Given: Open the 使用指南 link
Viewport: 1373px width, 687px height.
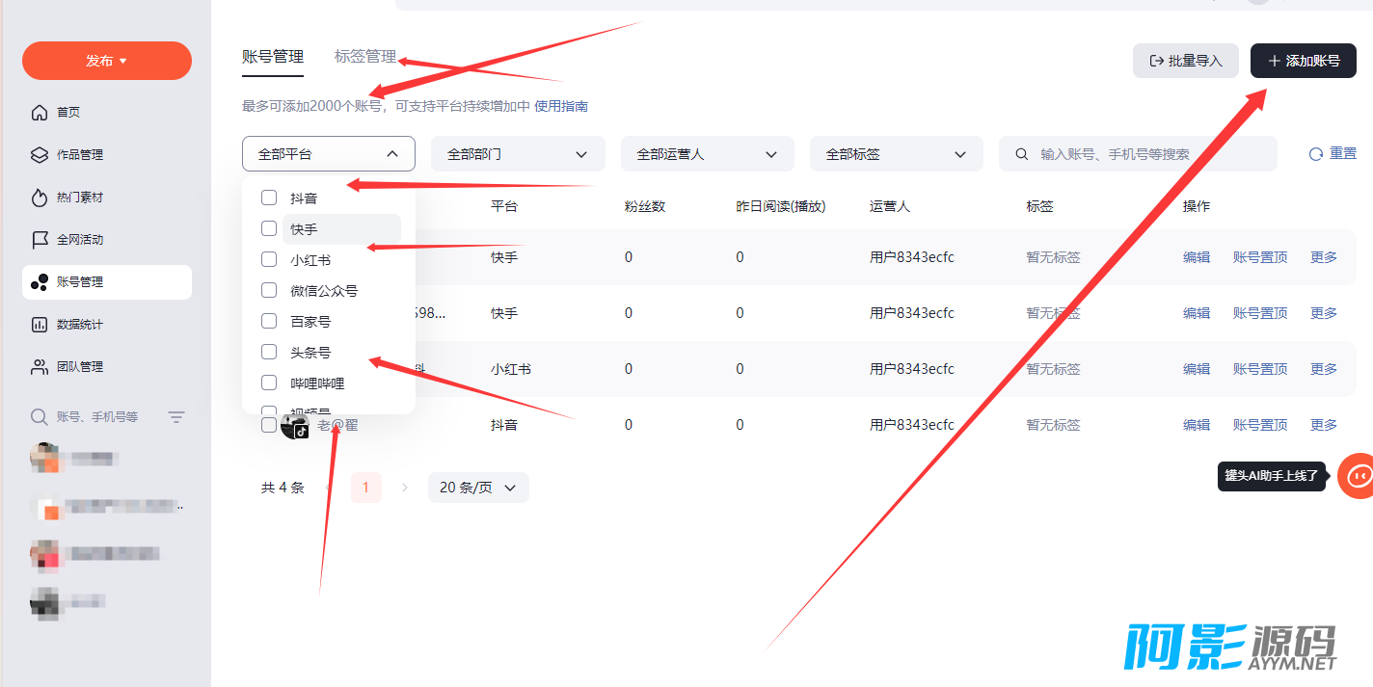Looking at the screenshot, I should (x=561, y=106).
